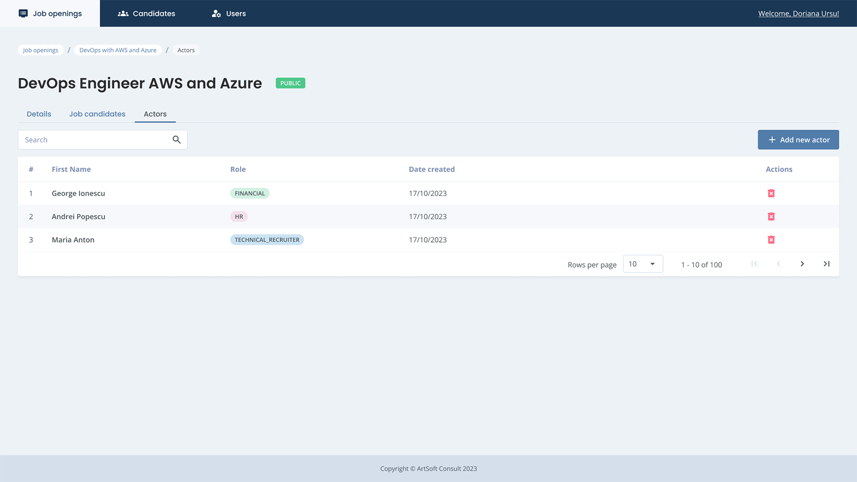Sort by the Date created column header

pos(432,169)
